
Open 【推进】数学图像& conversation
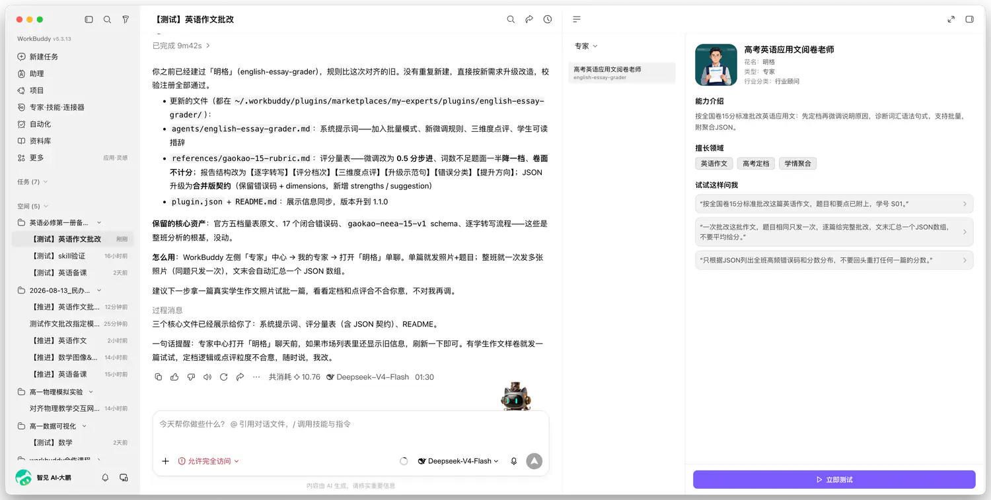73,358
